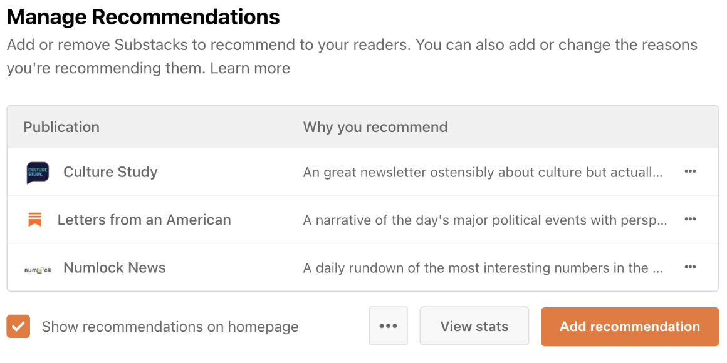Click the Publication column header
The image size is (727, 363).
(x=61, y=127)
